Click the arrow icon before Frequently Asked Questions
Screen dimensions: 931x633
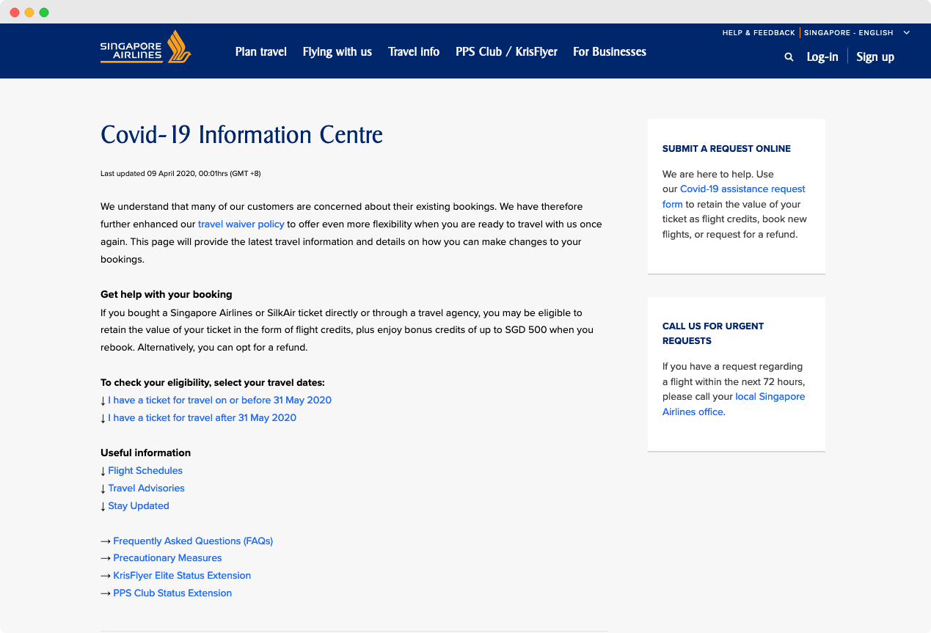click(105, 541)
